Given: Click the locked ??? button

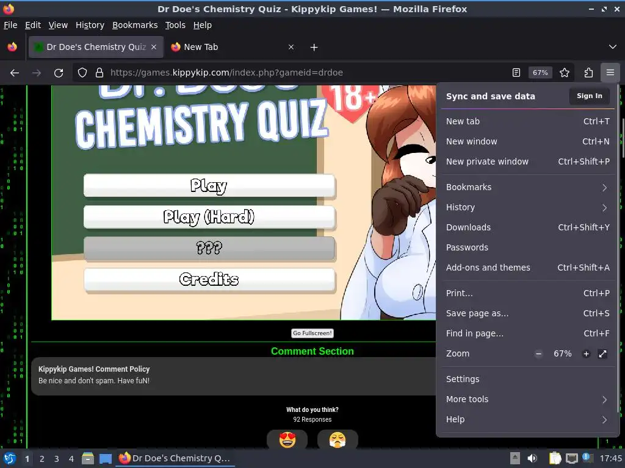Looking at the screenshot, I should 209,249.
